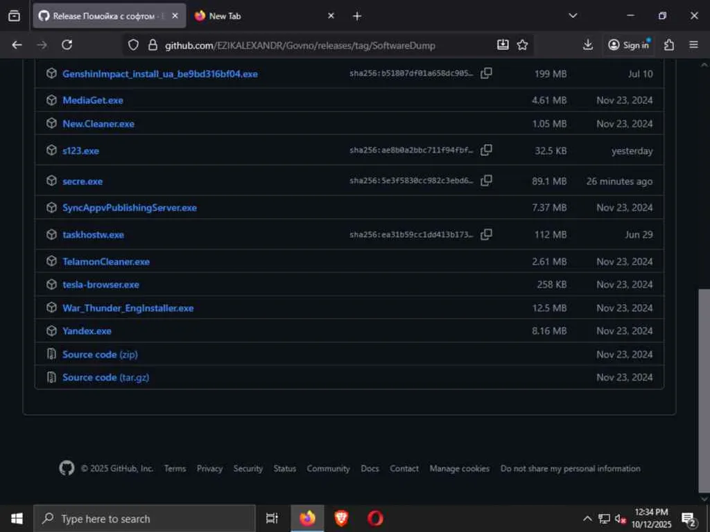The width and height of the screenshot is (710, 532).
Task: Download taskhostw.exe
Action: (x=94, y=234)
